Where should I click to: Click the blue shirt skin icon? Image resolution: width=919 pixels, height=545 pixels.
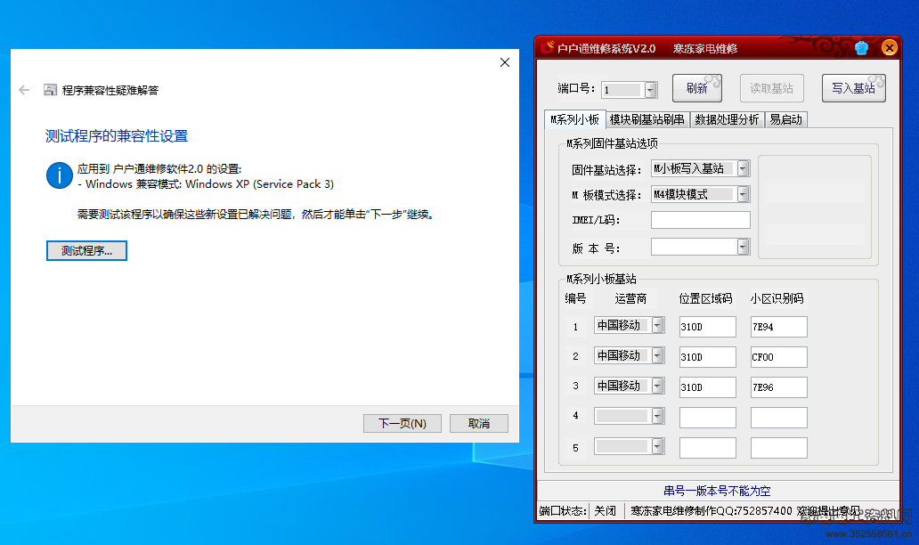pyautogui.click(x=861, y=48)
